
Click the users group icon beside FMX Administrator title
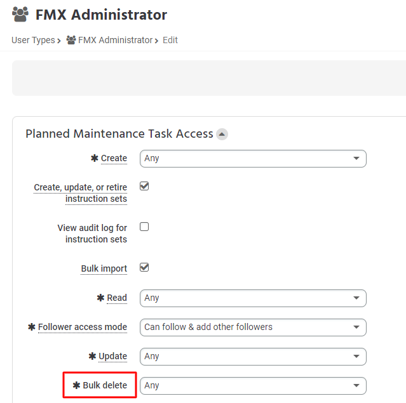pyautogui.click(x=20, y=15)
